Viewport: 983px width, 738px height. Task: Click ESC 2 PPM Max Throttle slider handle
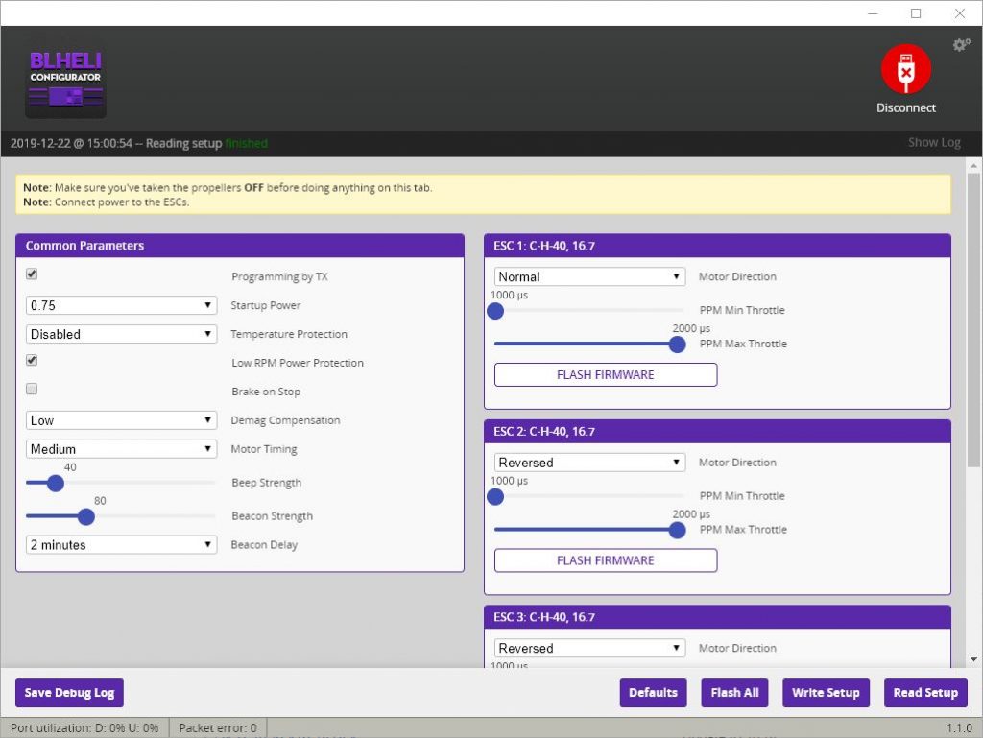[x=677, y=531]
